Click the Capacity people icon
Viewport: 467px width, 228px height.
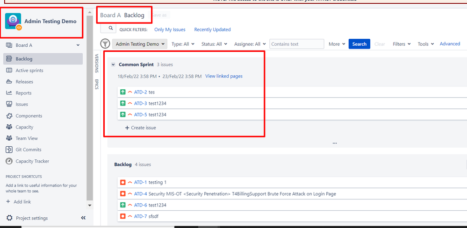[9, 127]
